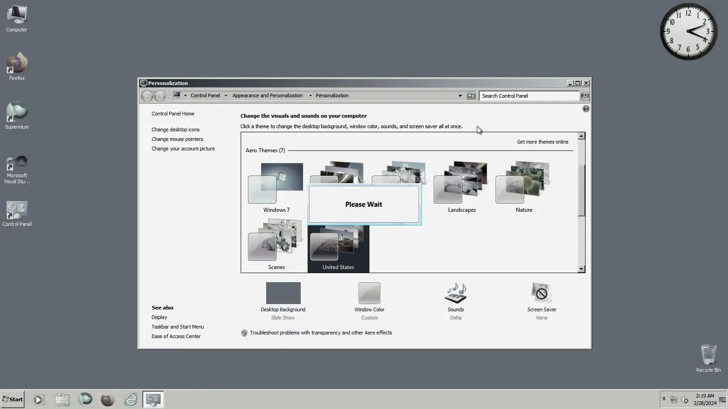
Task: Open Sounds settings
Action: [x=455, y=301]
